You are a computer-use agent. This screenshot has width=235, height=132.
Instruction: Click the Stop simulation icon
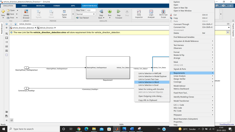127,11
